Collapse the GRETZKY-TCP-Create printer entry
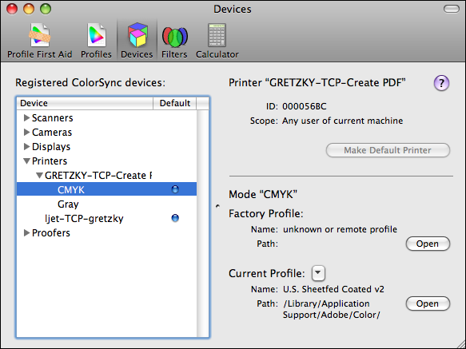466x349 pixels. 39,175
